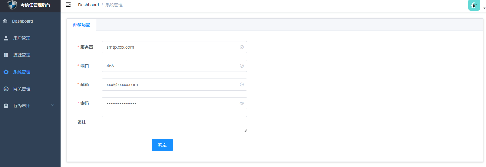486x167 pixels.
Task: Click the 系统管理 gear icon
Action: pos(6,72)
